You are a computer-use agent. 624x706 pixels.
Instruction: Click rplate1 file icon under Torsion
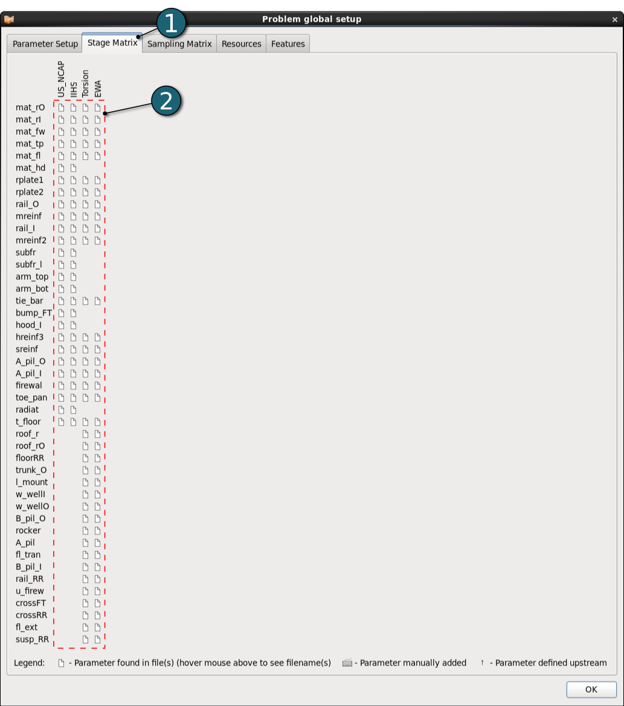pyautogui.click(x=86, y=180)
